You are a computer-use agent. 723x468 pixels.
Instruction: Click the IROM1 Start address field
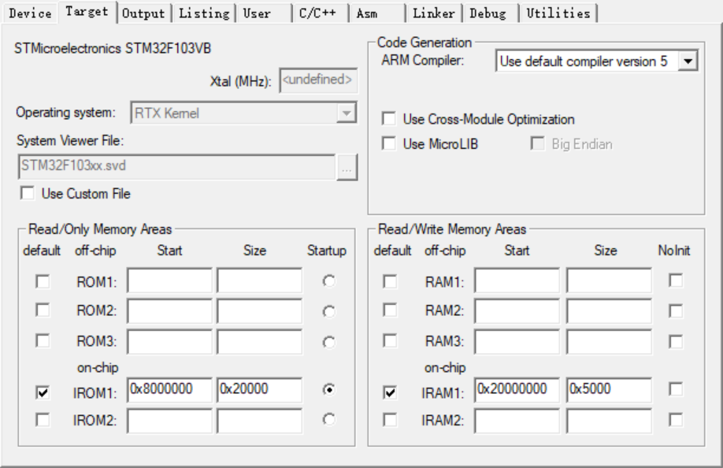pos(169,390)
